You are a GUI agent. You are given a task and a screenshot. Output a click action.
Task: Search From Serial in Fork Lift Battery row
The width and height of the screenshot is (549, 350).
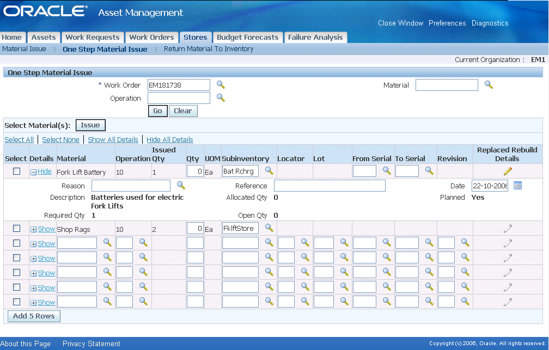[x=387, y=171]
